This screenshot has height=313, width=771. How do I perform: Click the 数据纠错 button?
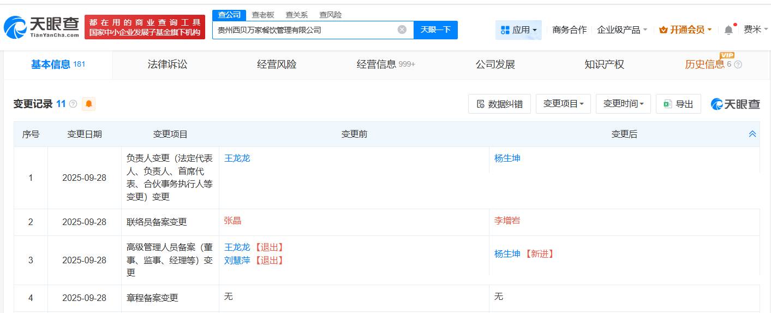pos(499,104)
